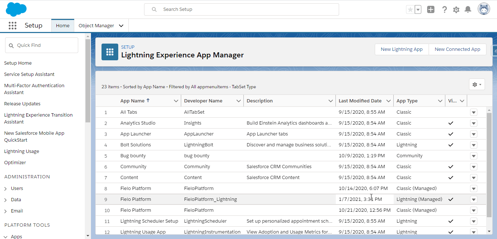Click the Salesforce cloud logo
Screen dimensions: 497x239
pos(16,9)
